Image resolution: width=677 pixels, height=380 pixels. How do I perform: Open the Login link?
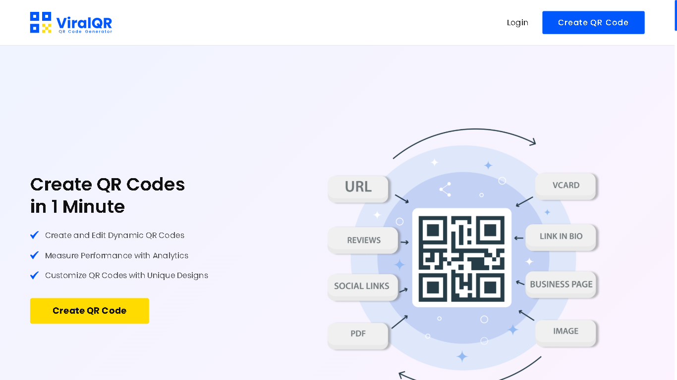pos(517,23)
